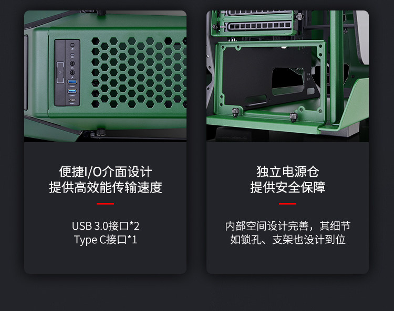The width and height of the screenshot is (394, 311).
Task: Open the I/O panel product photo
Action: [105, 76]
